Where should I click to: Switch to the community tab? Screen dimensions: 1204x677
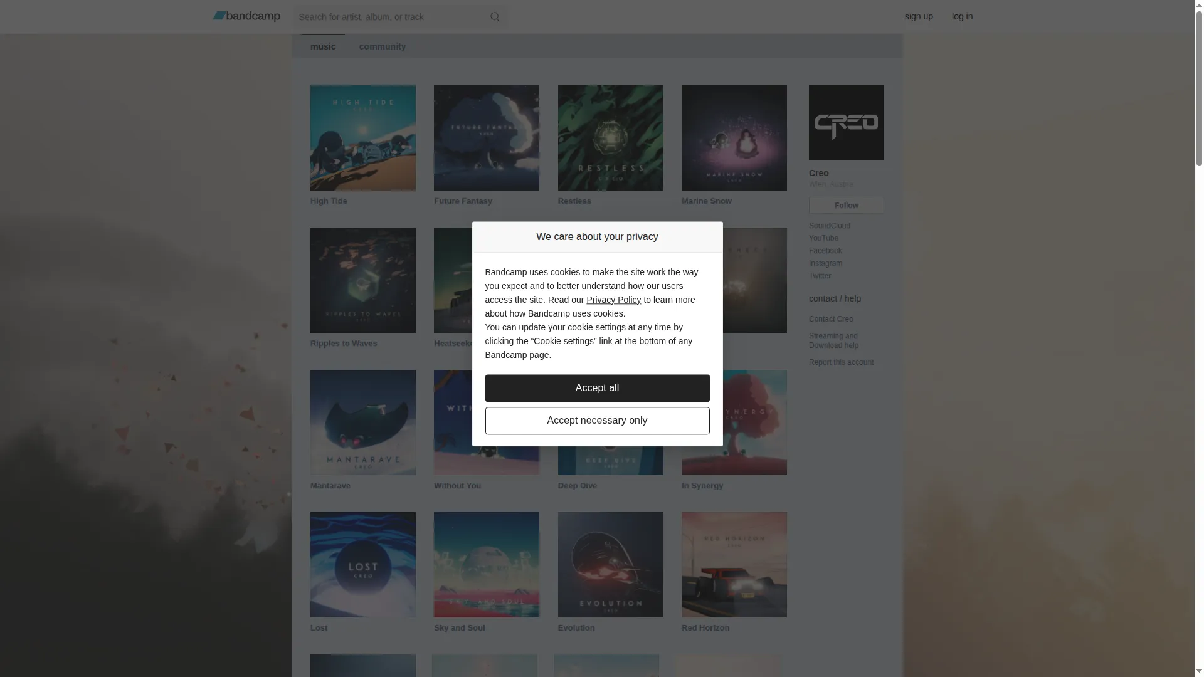tap(383, 46)
